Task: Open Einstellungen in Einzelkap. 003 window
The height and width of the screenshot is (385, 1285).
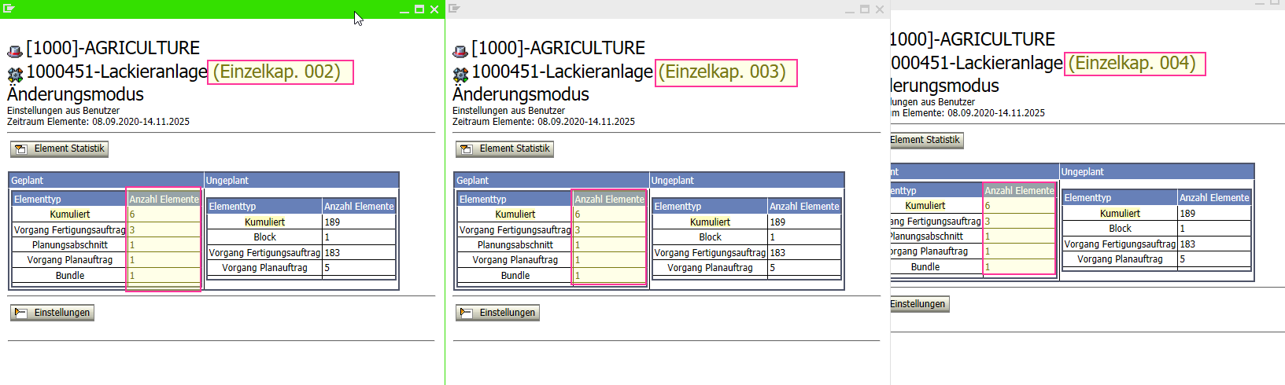Action: pyautogui.click(x=498, y=313)
